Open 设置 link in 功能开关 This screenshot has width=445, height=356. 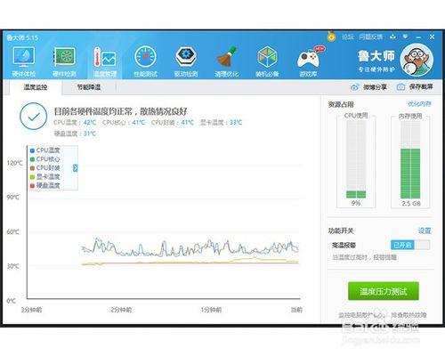[x=425, y=231]
